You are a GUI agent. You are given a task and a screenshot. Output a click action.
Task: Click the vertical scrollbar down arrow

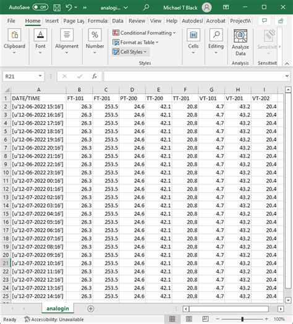[288, 300]
